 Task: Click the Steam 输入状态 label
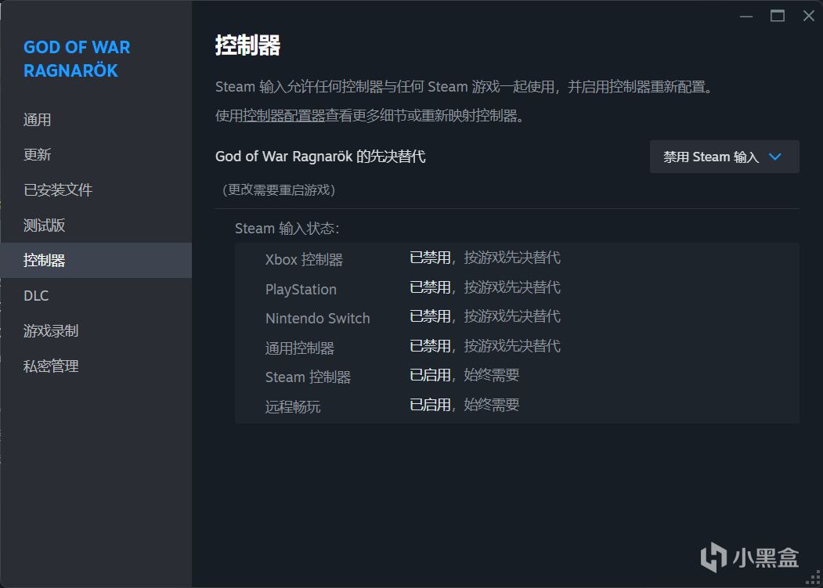pos(287,229)
